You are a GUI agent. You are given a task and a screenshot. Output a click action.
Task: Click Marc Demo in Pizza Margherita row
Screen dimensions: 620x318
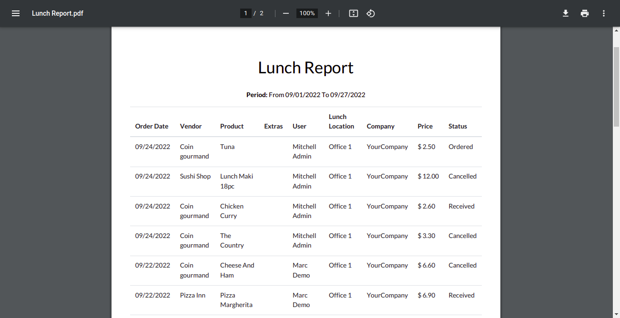(301, 300)
